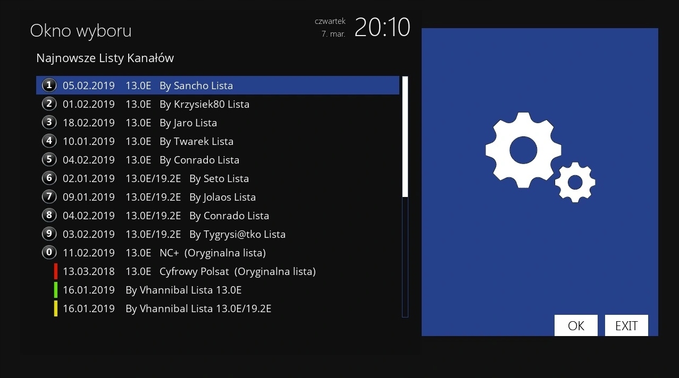Screen dimensions: 679x378
Task: Click the yellow marker for Vhannibal Lista 13.0E/19.2E
Action: click(x=55, y=308)
